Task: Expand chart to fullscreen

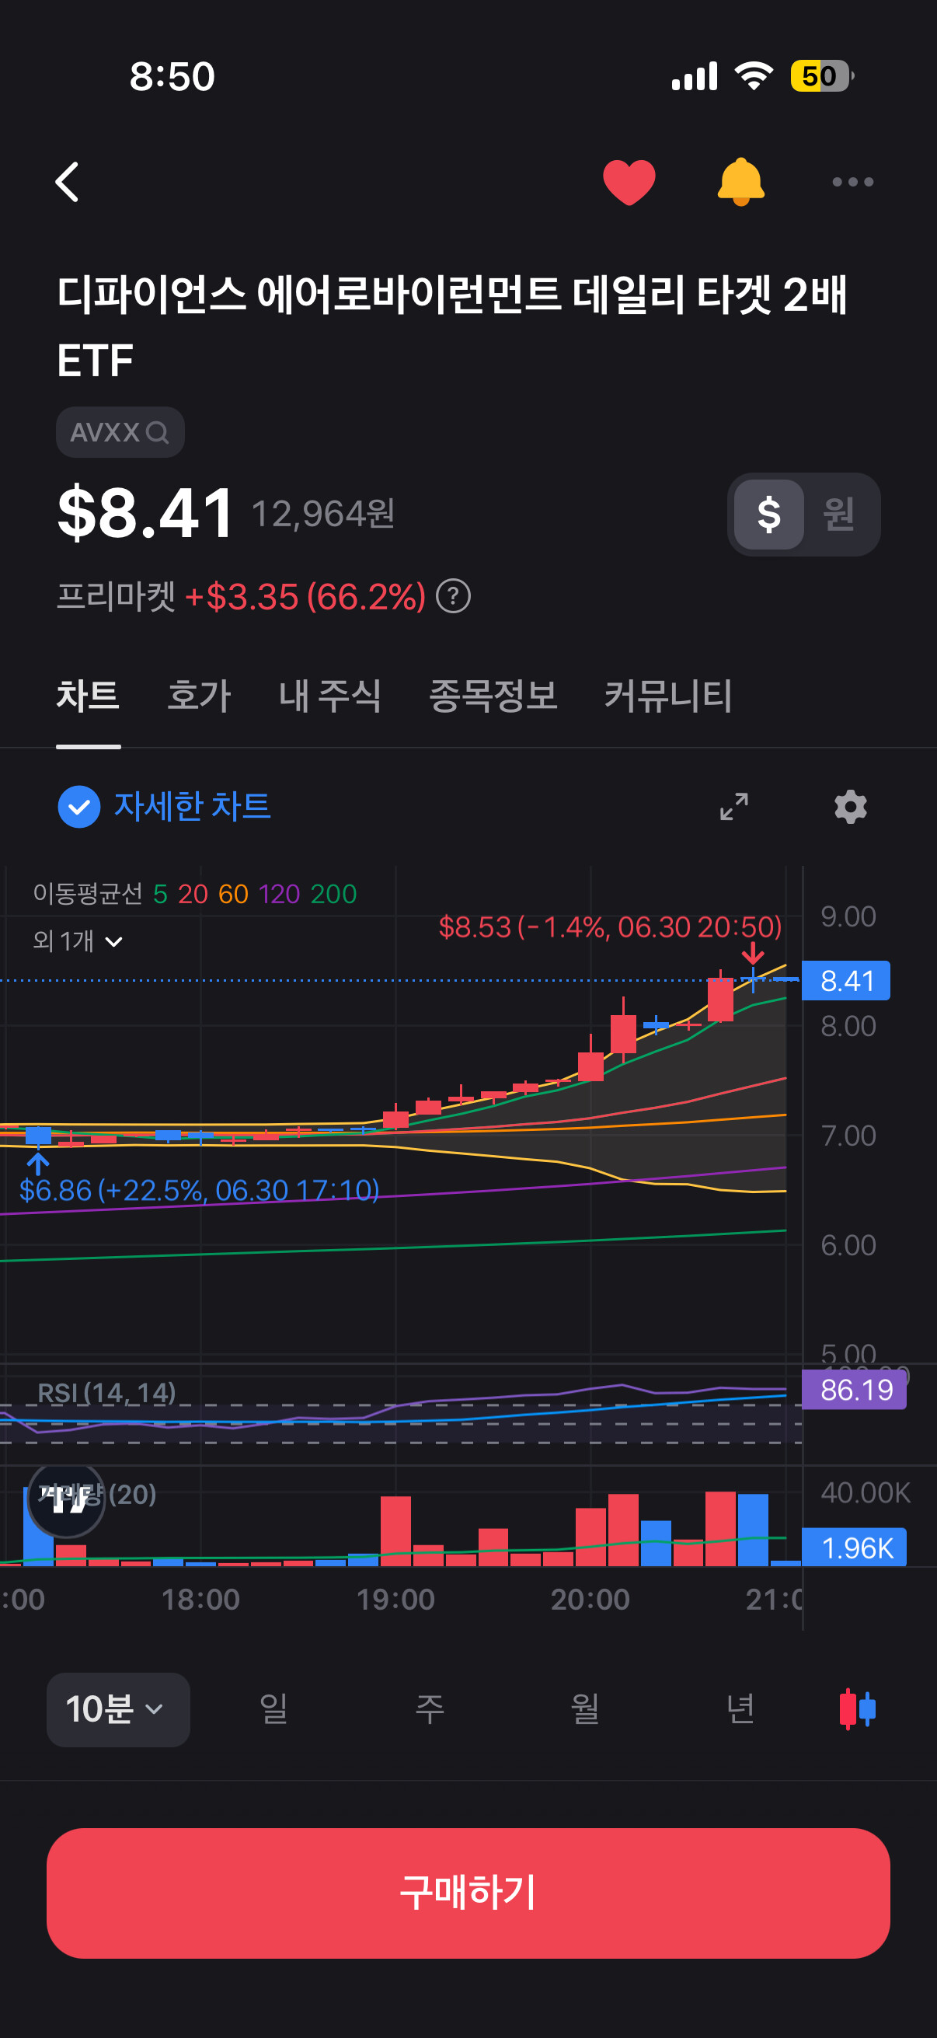Action: [733, 806]
